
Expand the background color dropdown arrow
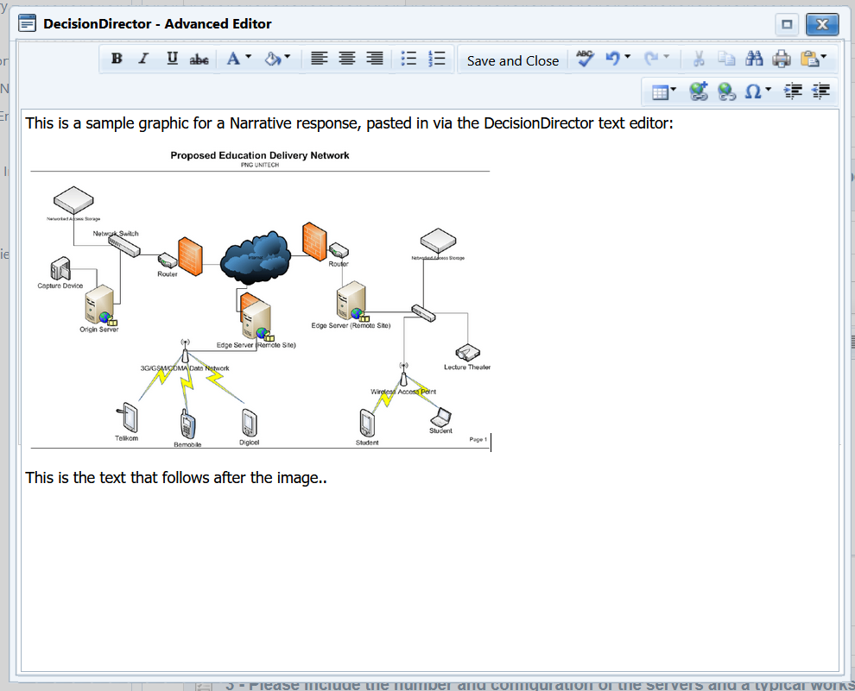click(288, 57)
